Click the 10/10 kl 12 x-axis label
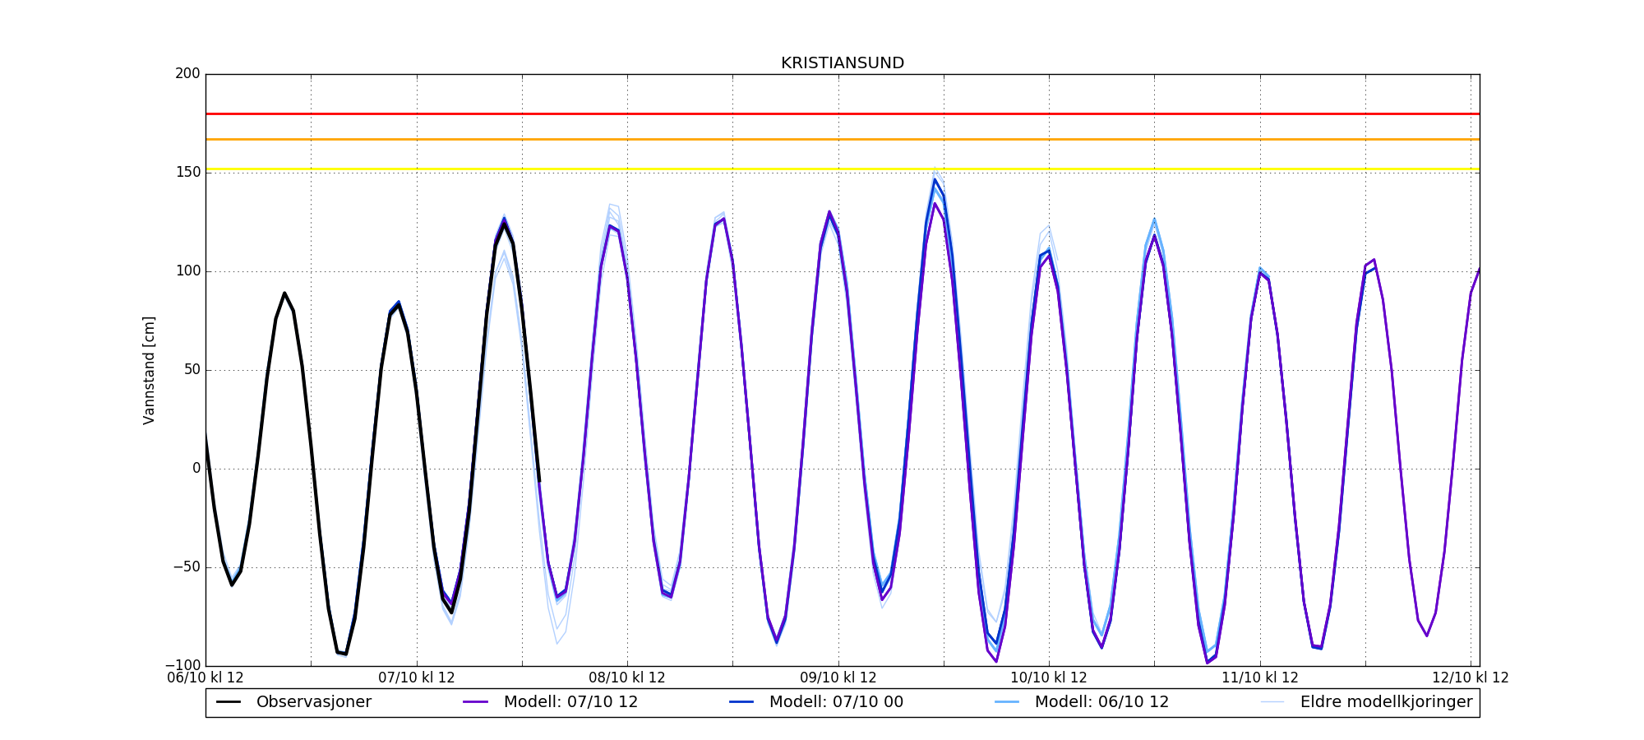1644x740 pixels. (x=1049, y=678)
